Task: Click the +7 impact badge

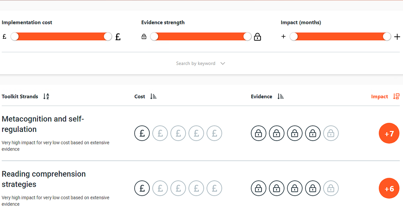Action: coord(389,134)
